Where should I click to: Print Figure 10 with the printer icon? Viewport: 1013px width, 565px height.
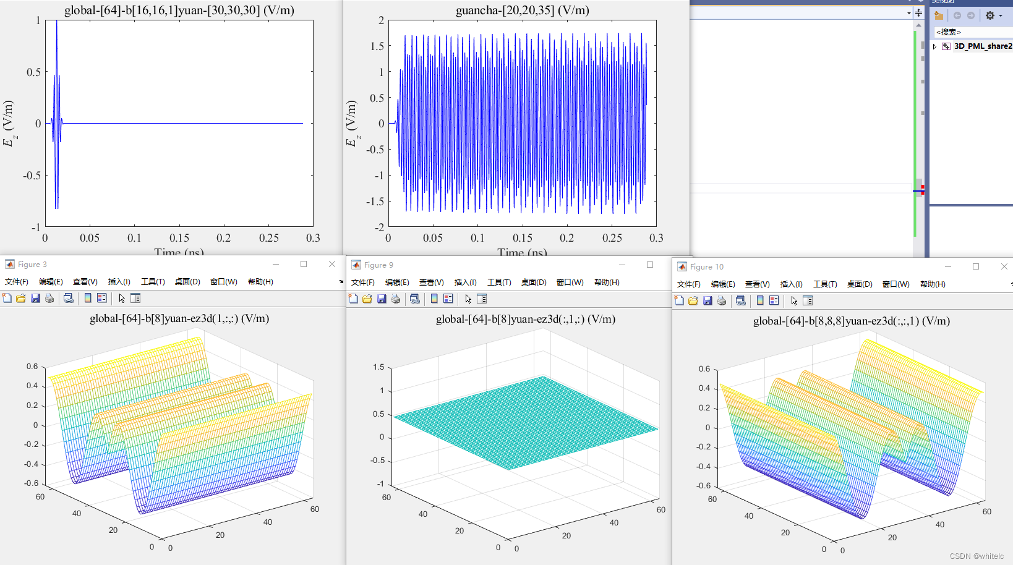point(722,300)
